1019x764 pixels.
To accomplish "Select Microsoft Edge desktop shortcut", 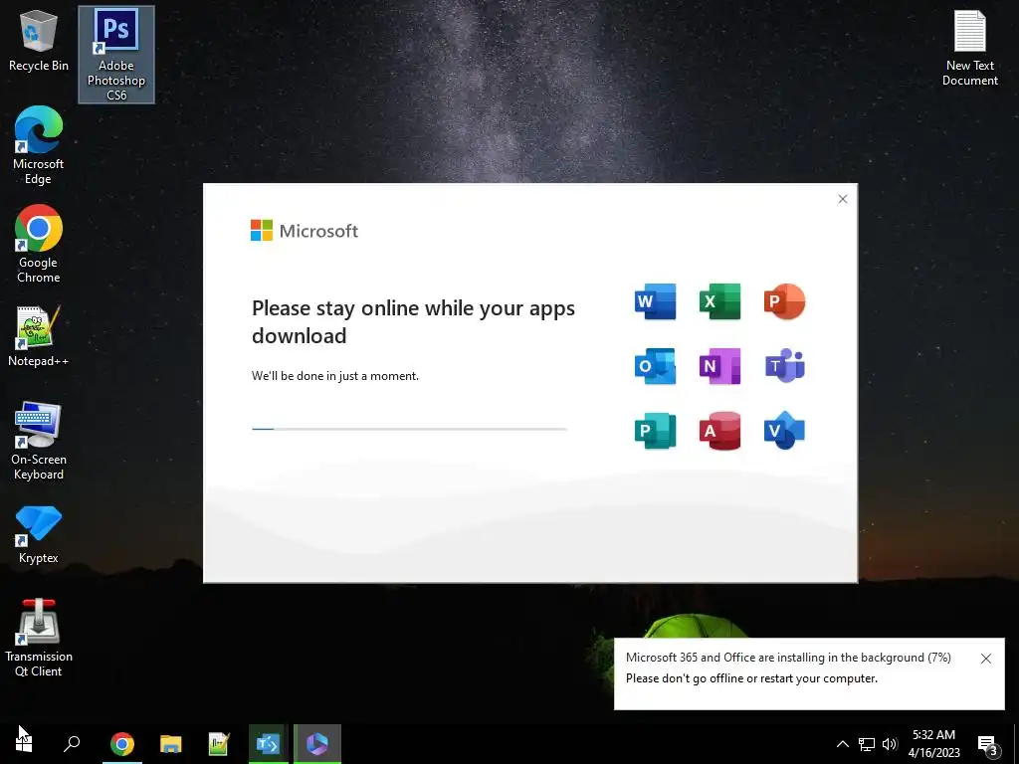I will [39, 145].
